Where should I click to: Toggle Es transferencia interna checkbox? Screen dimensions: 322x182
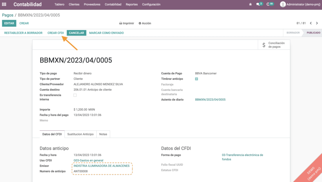click(x=75, y=95)
